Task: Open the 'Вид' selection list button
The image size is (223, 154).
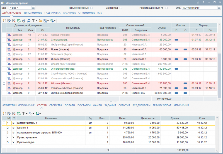Action: (x=33, y=8)
